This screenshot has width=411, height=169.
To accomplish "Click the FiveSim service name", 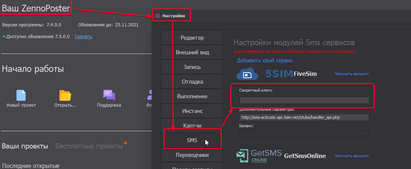I will [x=305, y=74].
